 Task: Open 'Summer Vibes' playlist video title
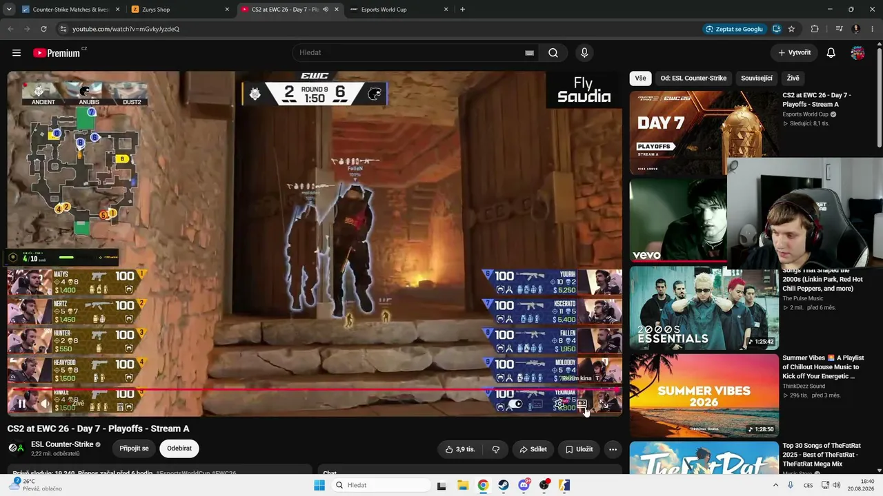tap(824, 367)
